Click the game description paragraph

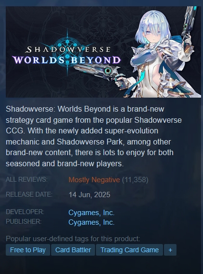click(94, 136)
